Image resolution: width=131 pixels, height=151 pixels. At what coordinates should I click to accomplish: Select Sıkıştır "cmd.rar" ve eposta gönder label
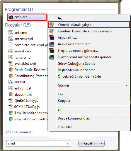coord(84,57)
